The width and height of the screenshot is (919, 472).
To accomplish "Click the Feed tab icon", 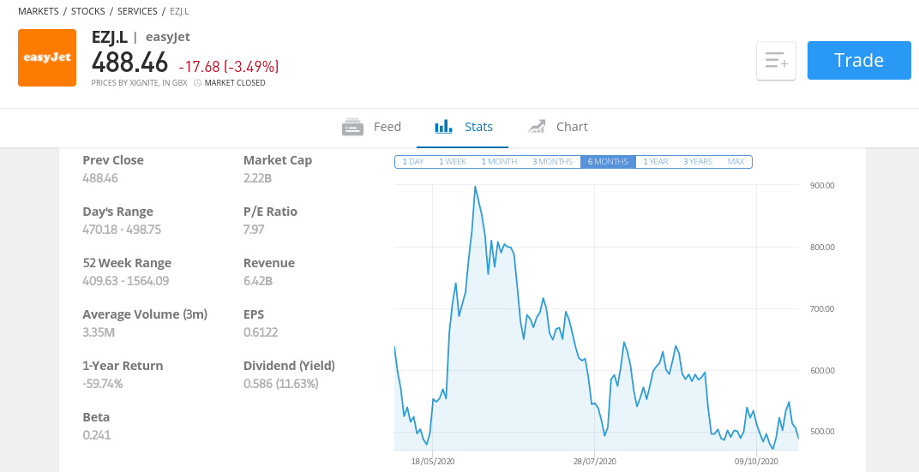I will coord(353,127).
